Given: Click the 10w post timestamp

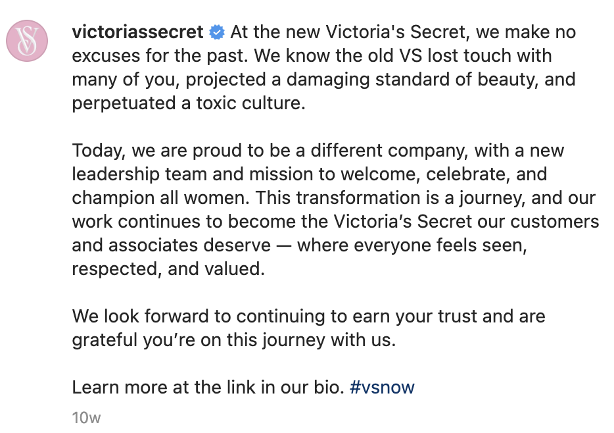Looking at the screenshot, I should tap(86, 417).
